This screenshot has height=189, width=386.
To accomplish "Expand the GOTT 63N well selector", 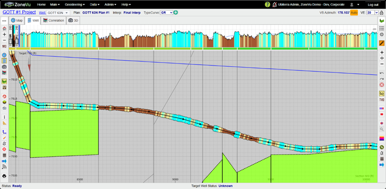I will (x=58, y=13).
